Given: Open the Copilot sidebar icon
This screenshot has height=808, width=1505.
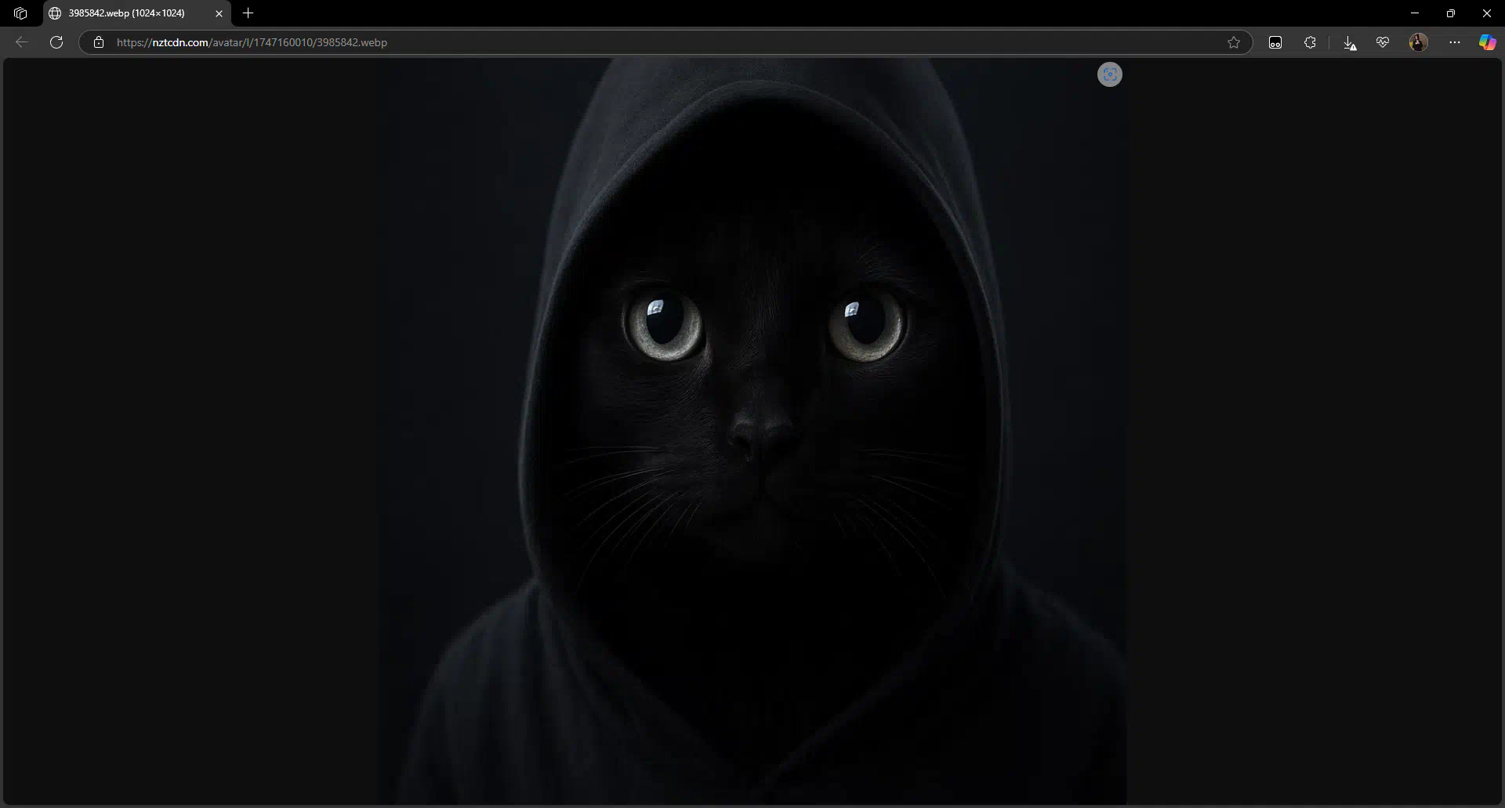Looking at the screenshot, I should pyautogui.click(x=1487, y=42).
